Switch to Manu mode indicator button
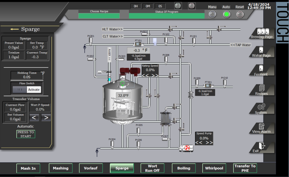Image resolution: width=289 pixels, height=177 pixels. click(212, 14)
